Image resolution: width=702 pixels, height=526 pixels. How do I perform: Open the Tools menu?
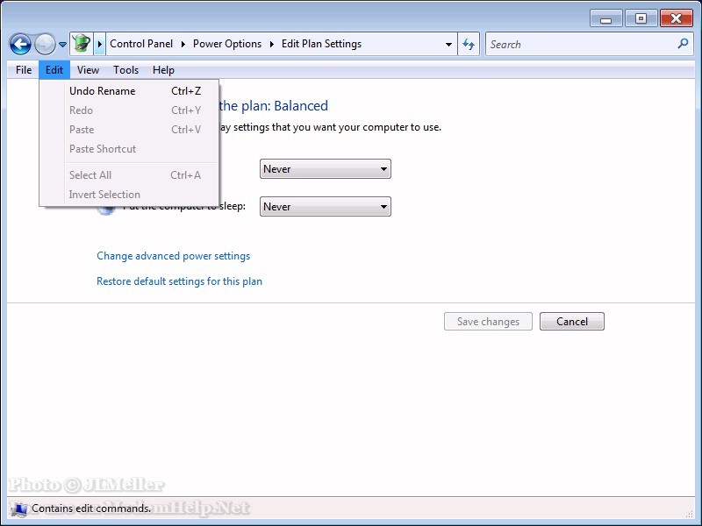pos(125,70)
